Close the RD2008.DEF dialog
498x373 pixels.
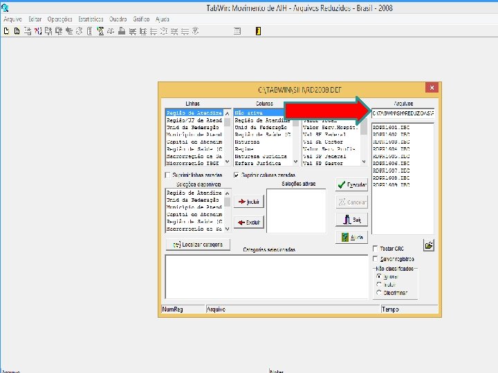(x=432, y=88)
